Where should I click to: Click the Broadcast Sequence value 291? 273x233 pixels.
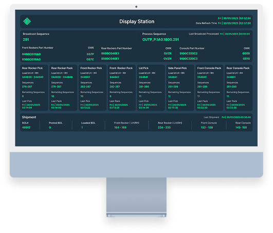pos(26,40)
